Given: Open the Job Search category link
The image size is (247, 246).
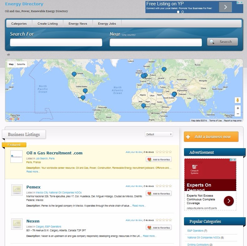Looking at the screenshot, I should pyautogui.click(x=42, y=158).
